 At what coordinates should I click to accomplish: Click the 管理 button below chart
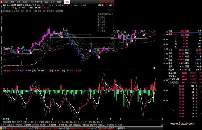pyautogui.click(x=14, y=122)
